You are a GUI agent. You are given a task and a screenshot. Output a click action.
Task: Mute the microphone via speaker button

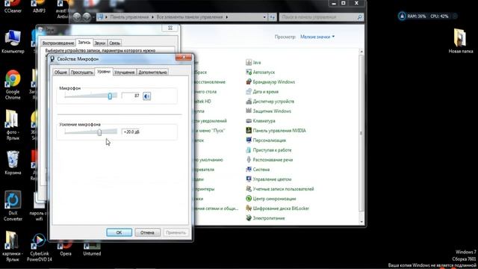point(146,96)
